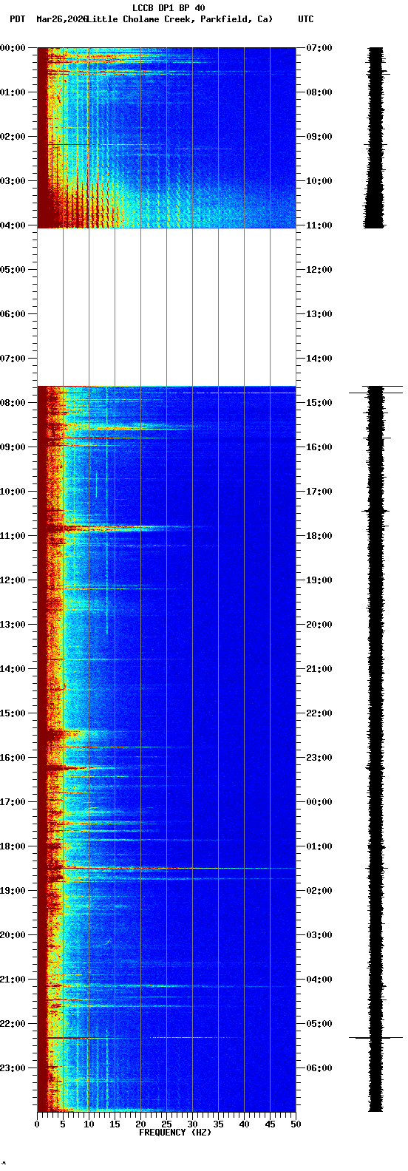
Task: Click the 50 Hz frequency axis tick
Action: click(296, 1124)
